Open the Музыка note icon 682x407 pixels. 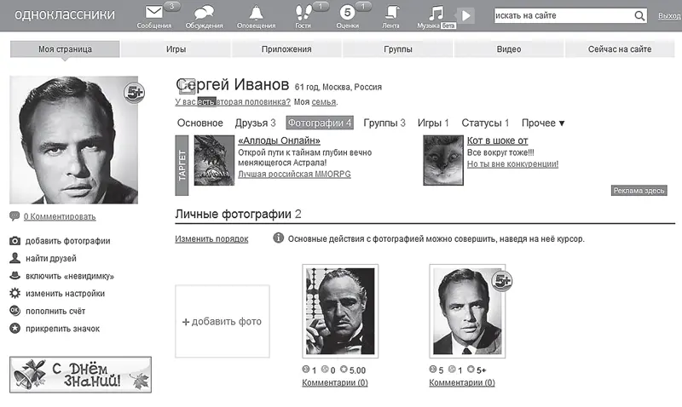436,13
